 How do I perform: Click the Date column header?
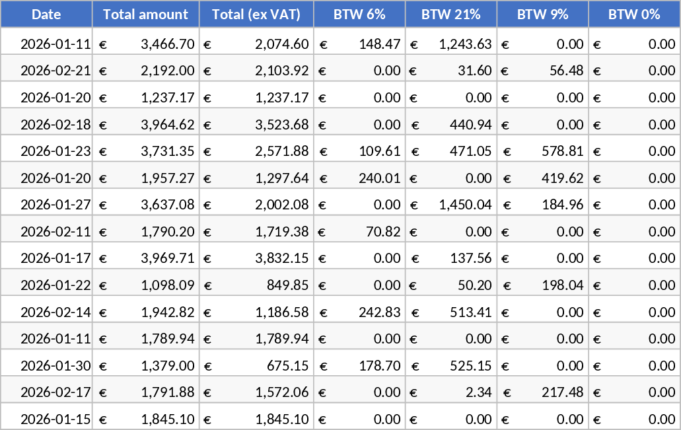pos(46,15)
